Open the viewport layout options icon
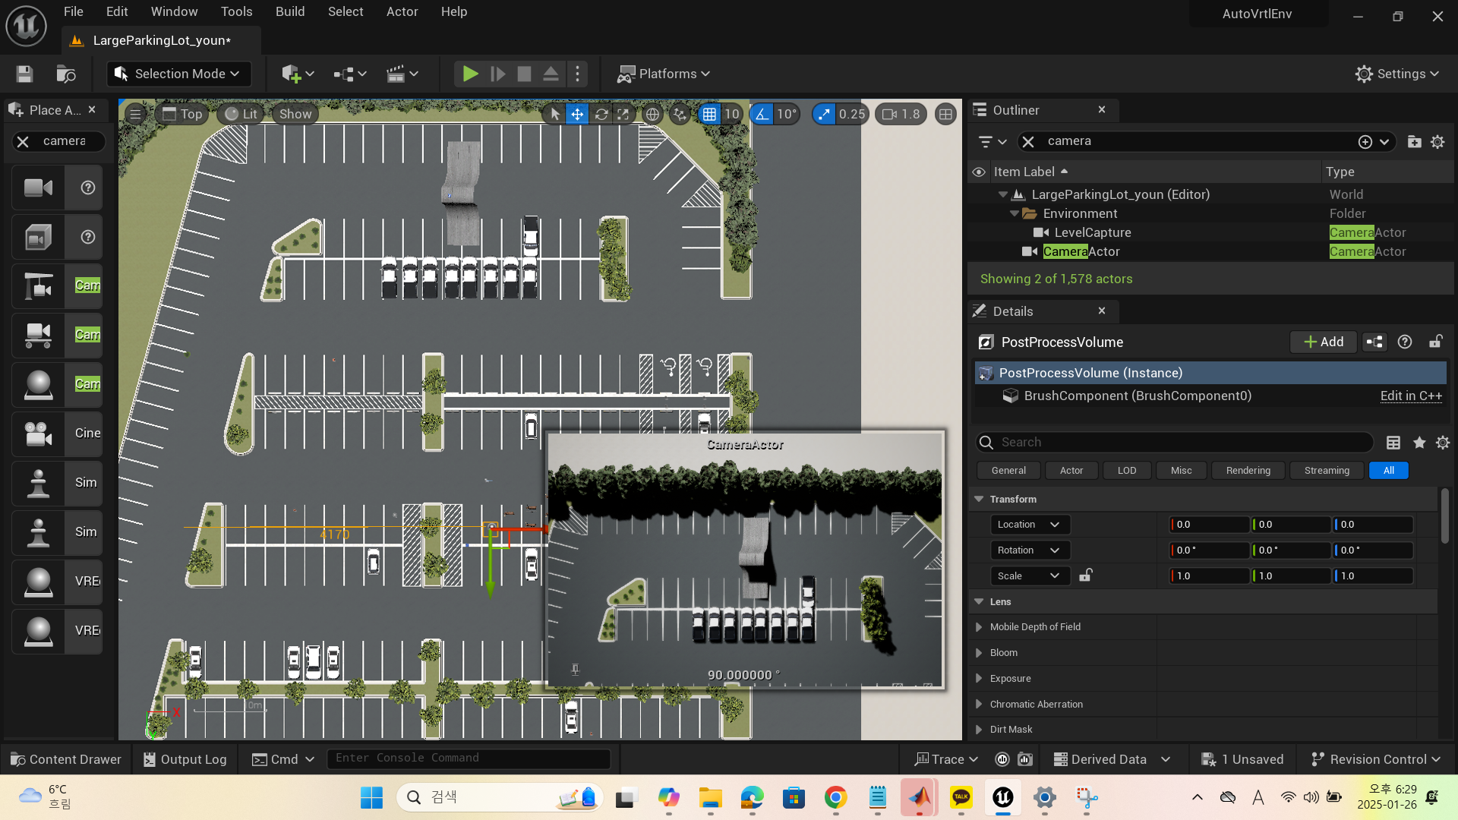This screenshot has height=820, width=1458. [x=945, y=114]
